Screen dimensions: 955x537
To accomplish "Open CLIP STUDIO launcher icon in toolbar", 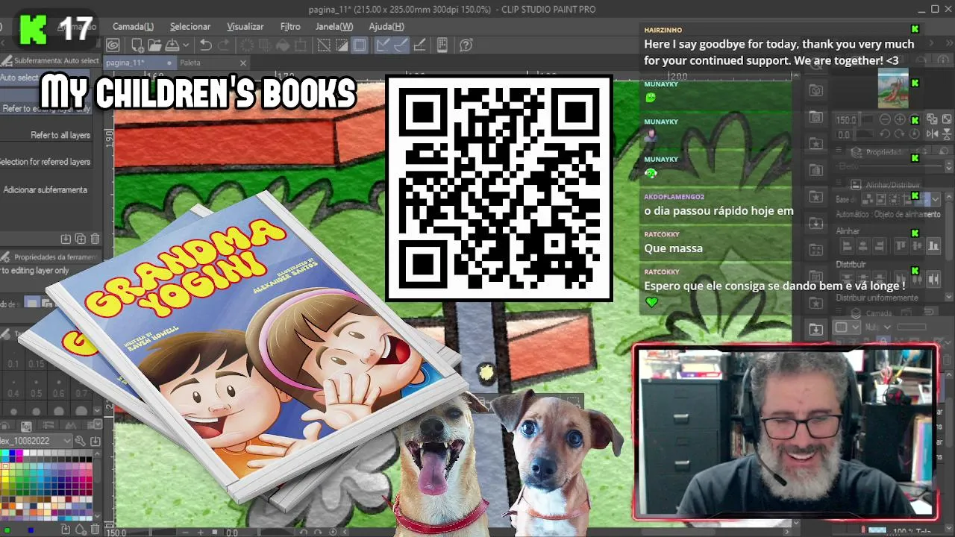I will point(113,45).
